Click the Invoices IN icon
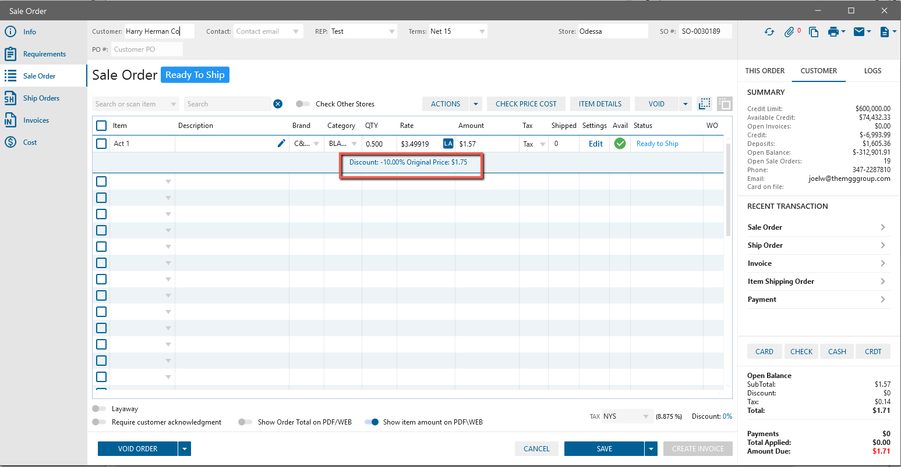Viewport: 901px width, 467px height. (10, 120)
